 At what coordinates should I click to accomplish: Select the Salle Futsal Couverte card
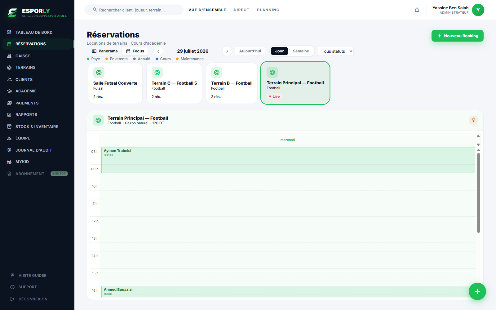115,83
